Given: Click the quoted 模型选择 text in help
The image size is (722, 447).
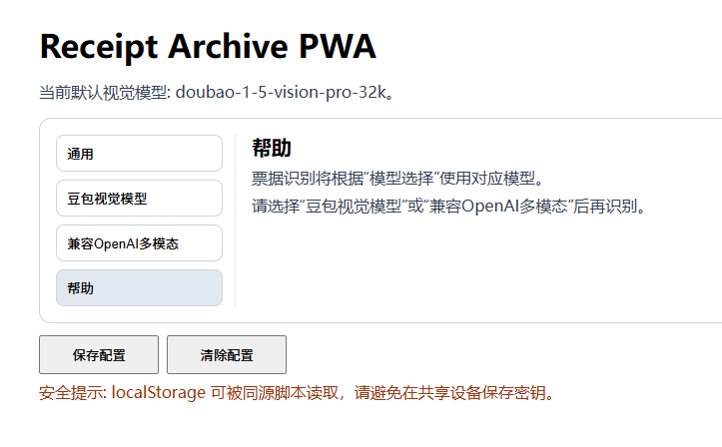Looking at the screenshot, I should tap(402, 179).
